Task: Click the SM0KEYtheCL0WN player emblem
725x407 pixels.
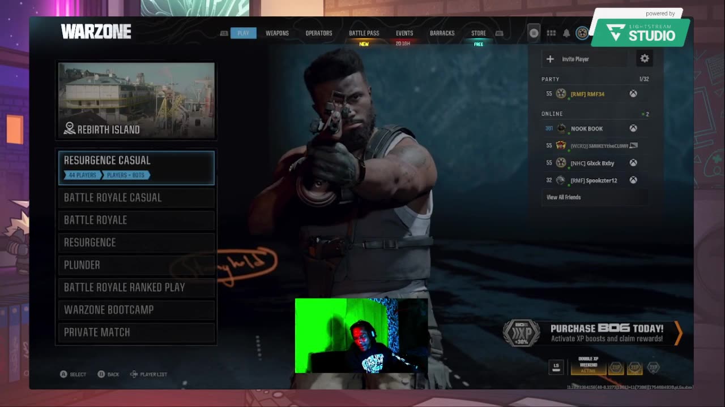Action: point(561,145)
